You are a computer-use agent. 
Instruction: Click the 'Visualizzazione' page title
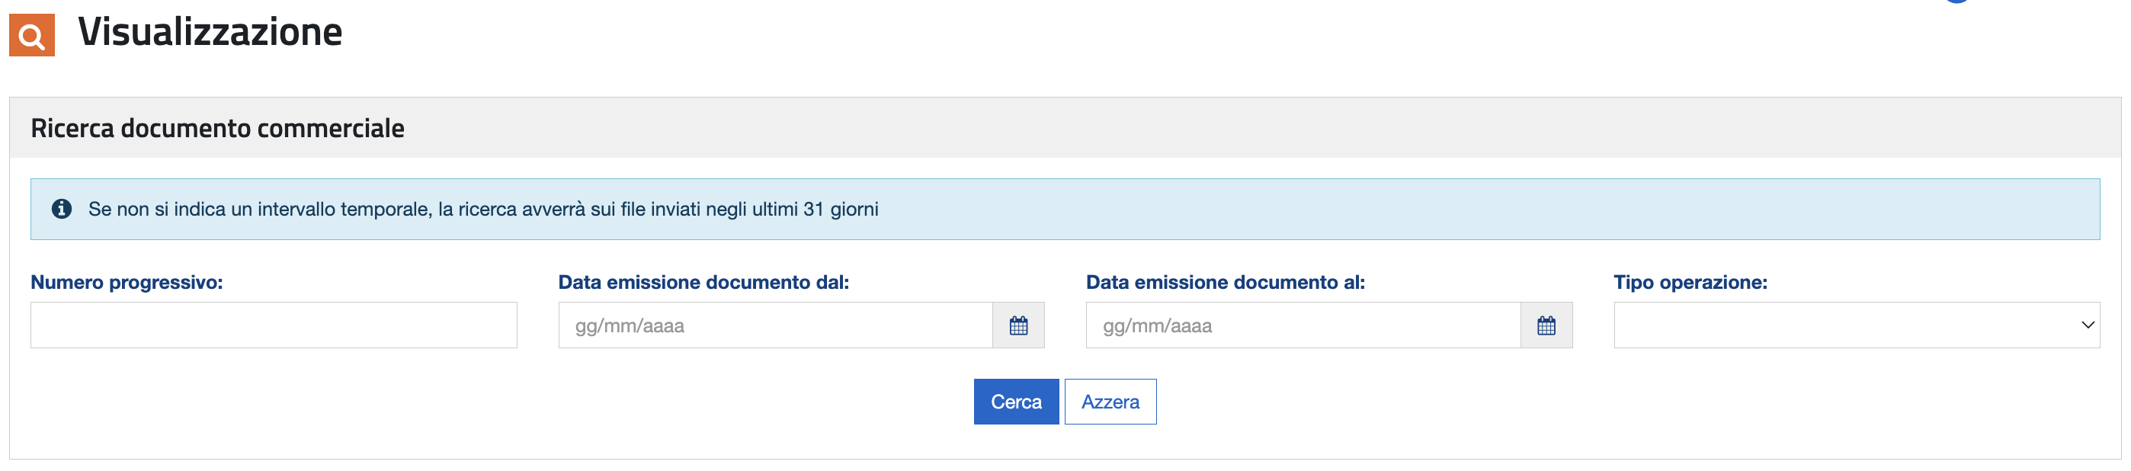click(x=210, y=32)
